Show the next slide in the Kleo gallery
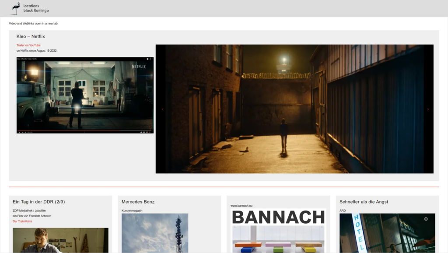The width and height of the screenshot is (448, 253). 428,109
